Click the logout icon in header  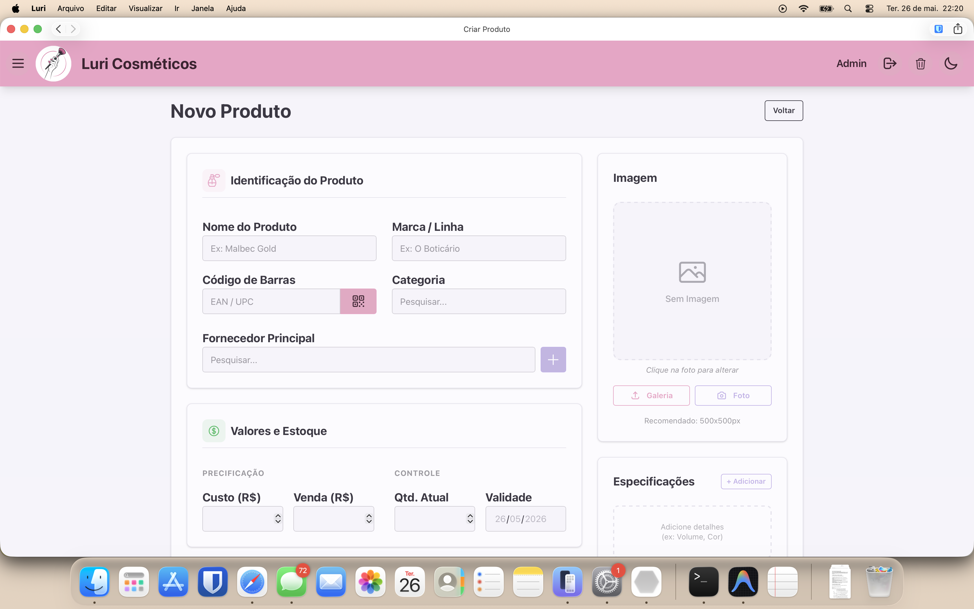click(889, 63)
